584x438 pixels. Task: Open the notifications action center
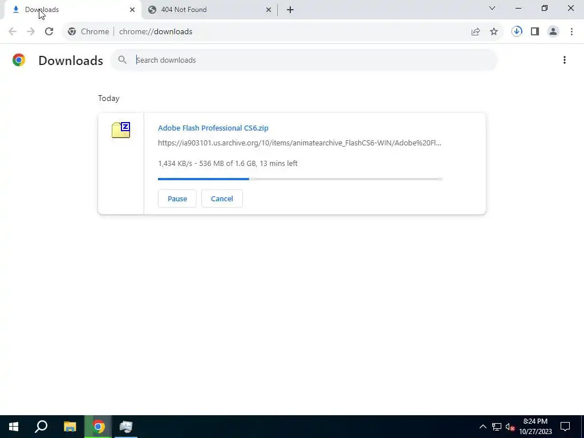565,427
